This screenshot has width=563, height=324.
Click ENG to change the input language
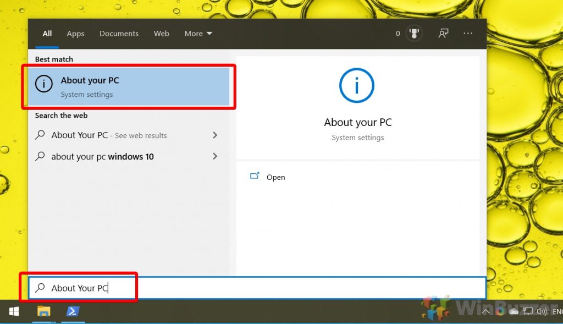(557, 311)
